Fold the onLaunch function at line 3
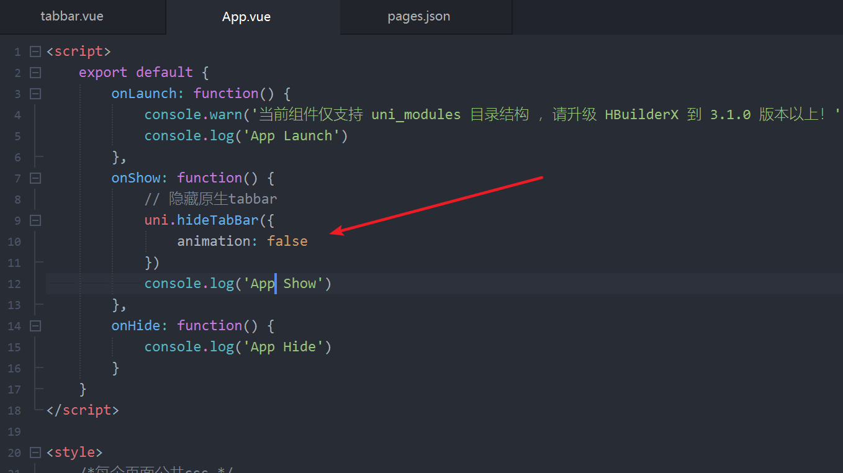843x473 pixels. pos(35,94)
